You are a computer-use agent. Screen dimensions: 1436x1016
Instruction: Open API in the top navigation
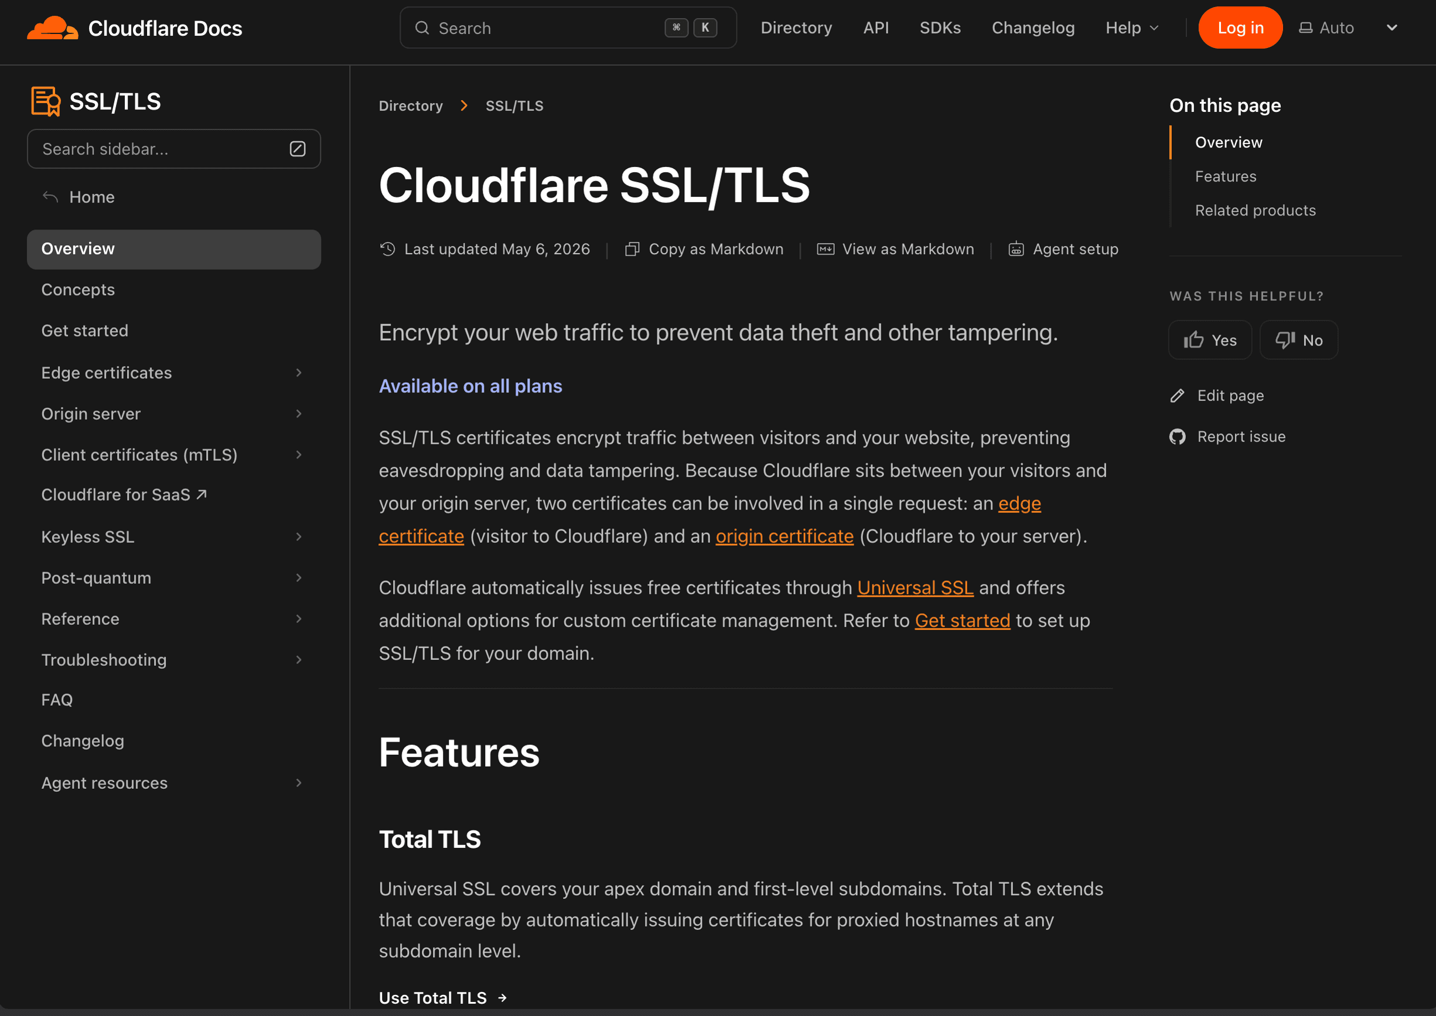tap(876, 28)
